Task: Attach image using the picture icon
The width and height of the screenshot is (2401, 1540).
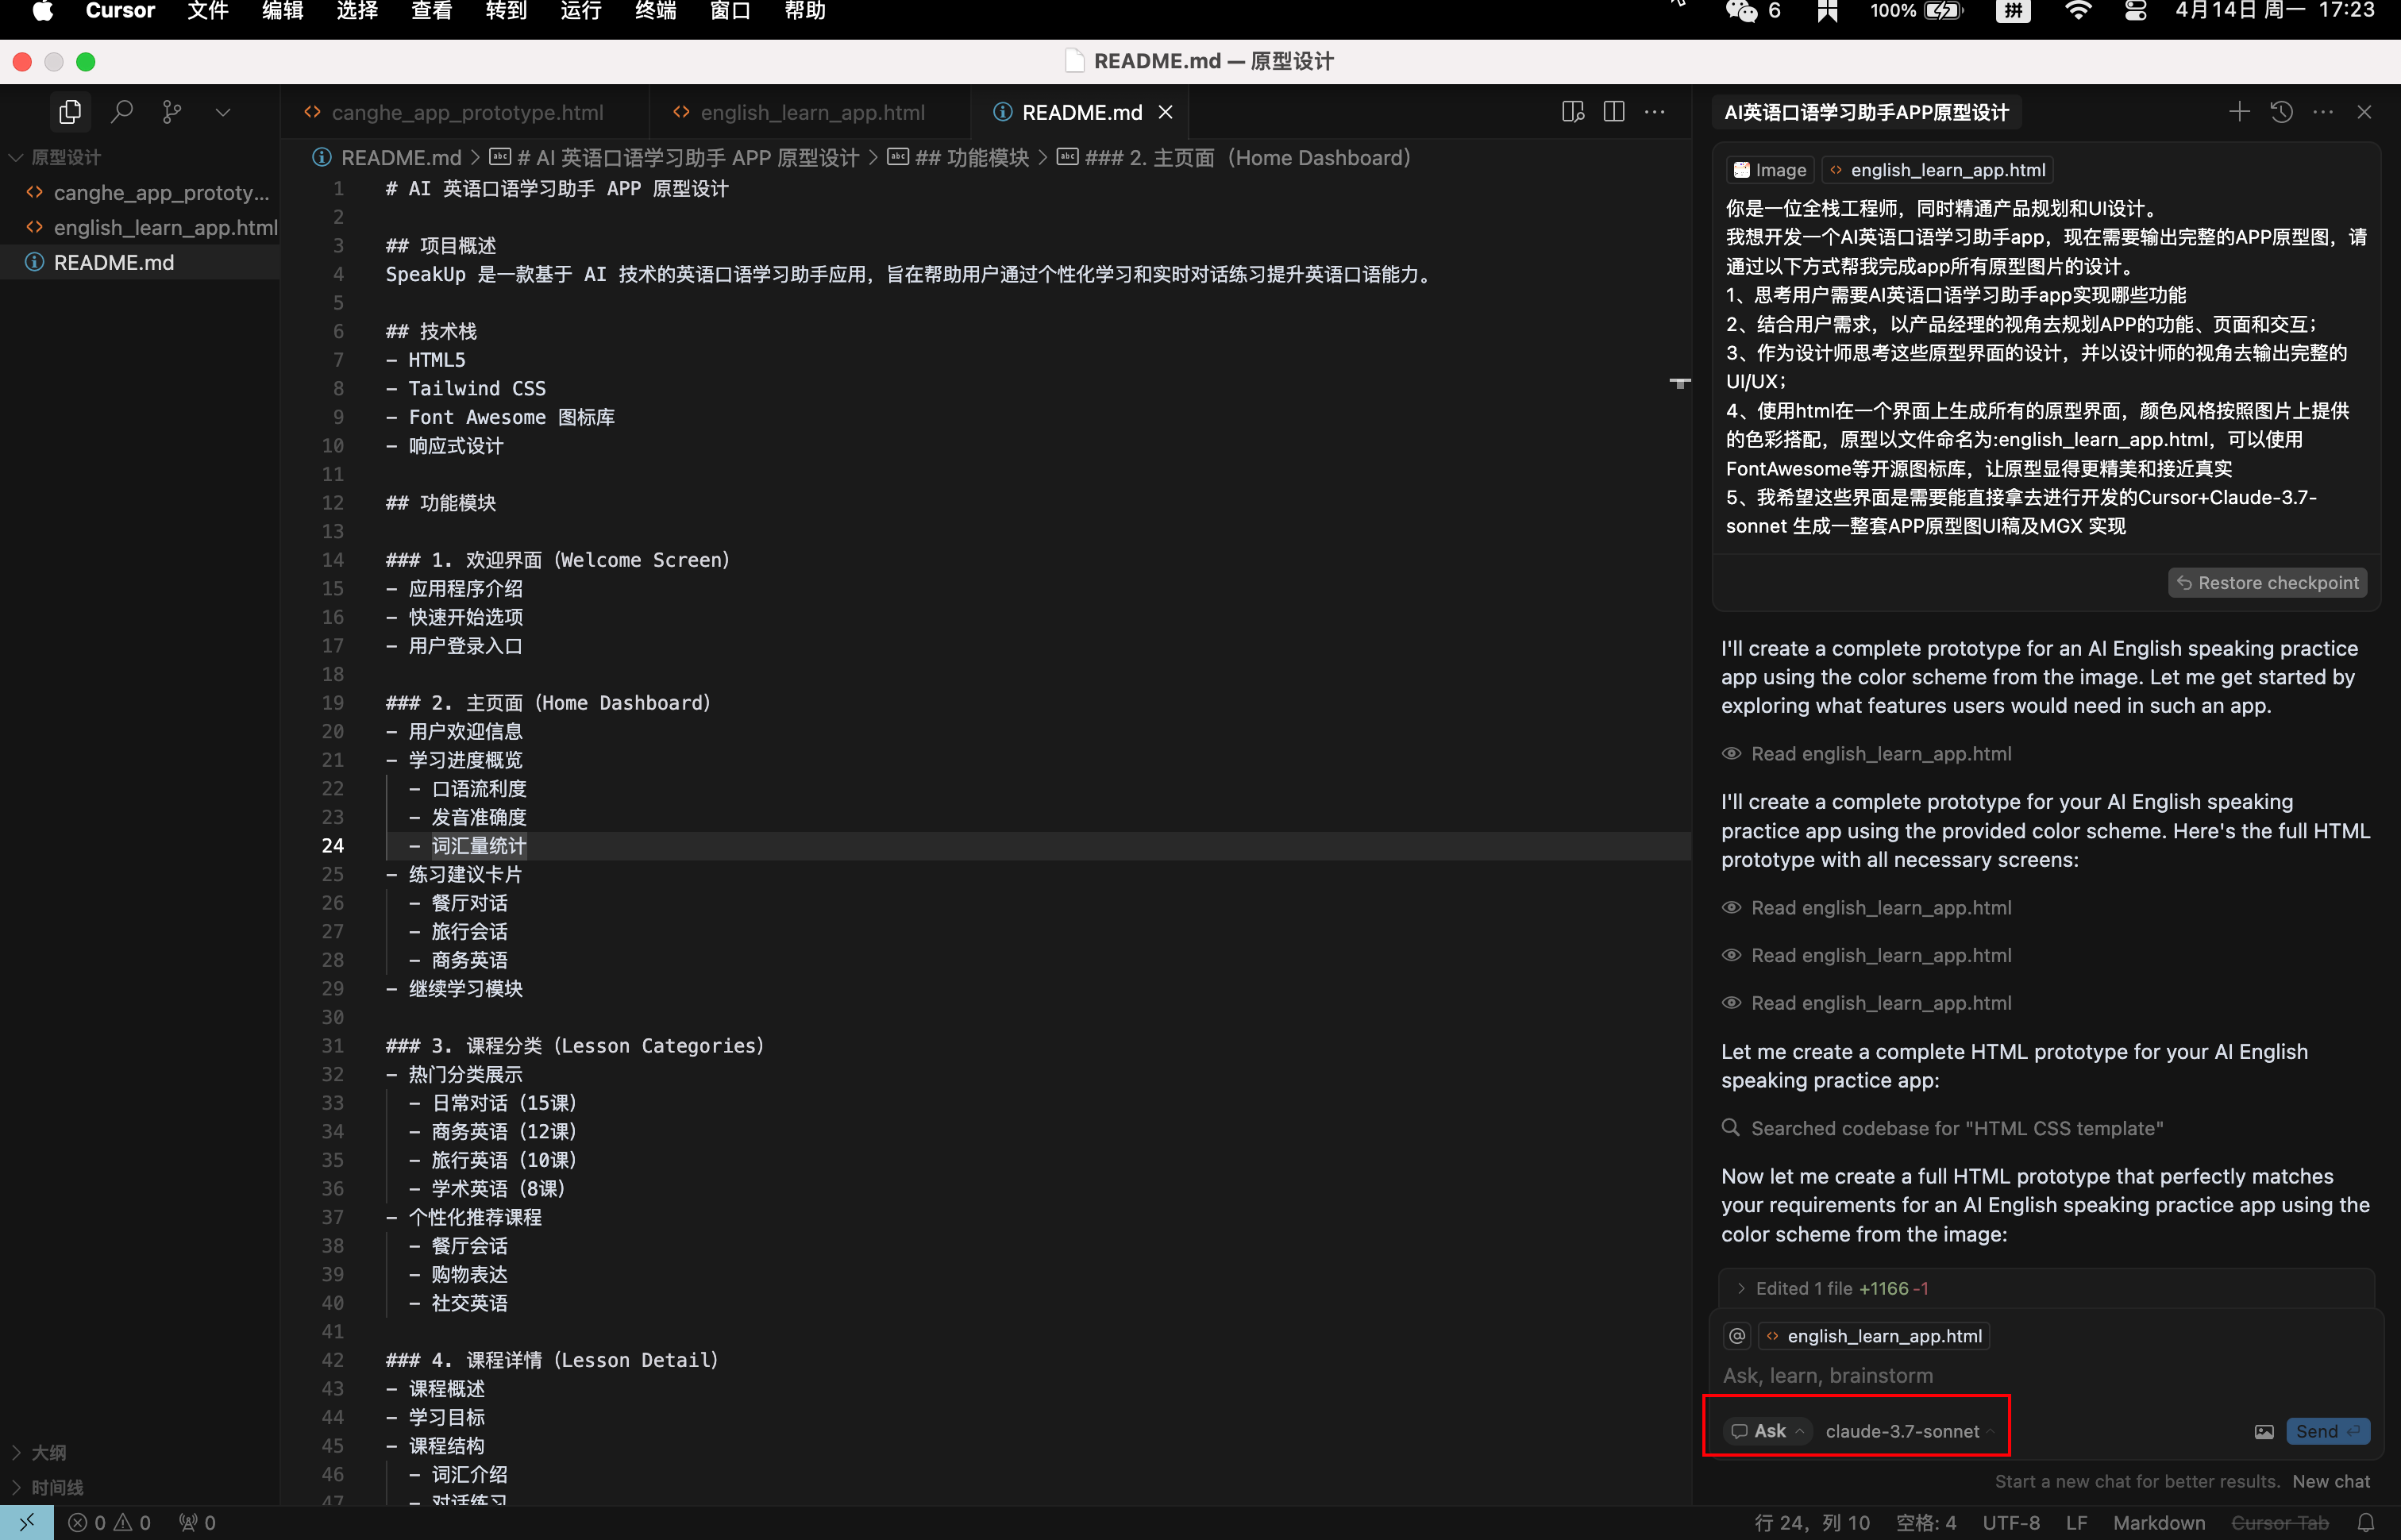Action: [2264, 1432]
